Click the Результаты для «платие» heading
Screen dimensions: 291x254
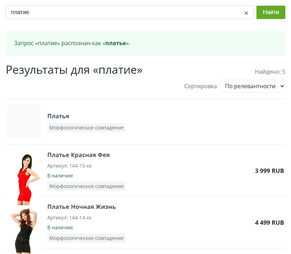point(74,70)
